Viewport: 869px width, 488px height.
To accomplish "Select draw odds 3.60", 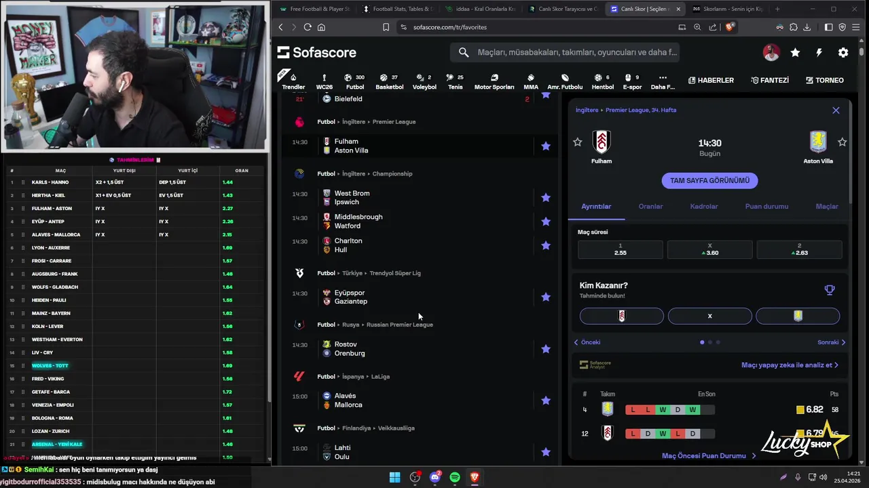I will pos(709,249).
